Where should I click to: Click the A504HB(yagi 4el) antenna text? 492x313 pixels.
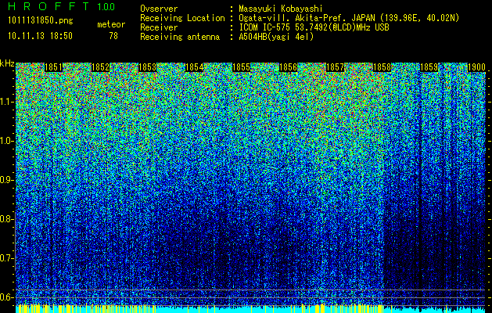(276, 37)
